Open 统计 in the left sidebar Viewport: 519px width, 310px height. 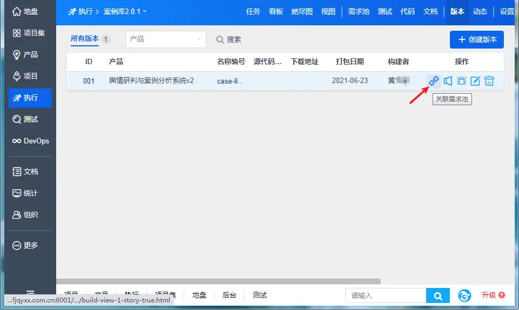30,193
